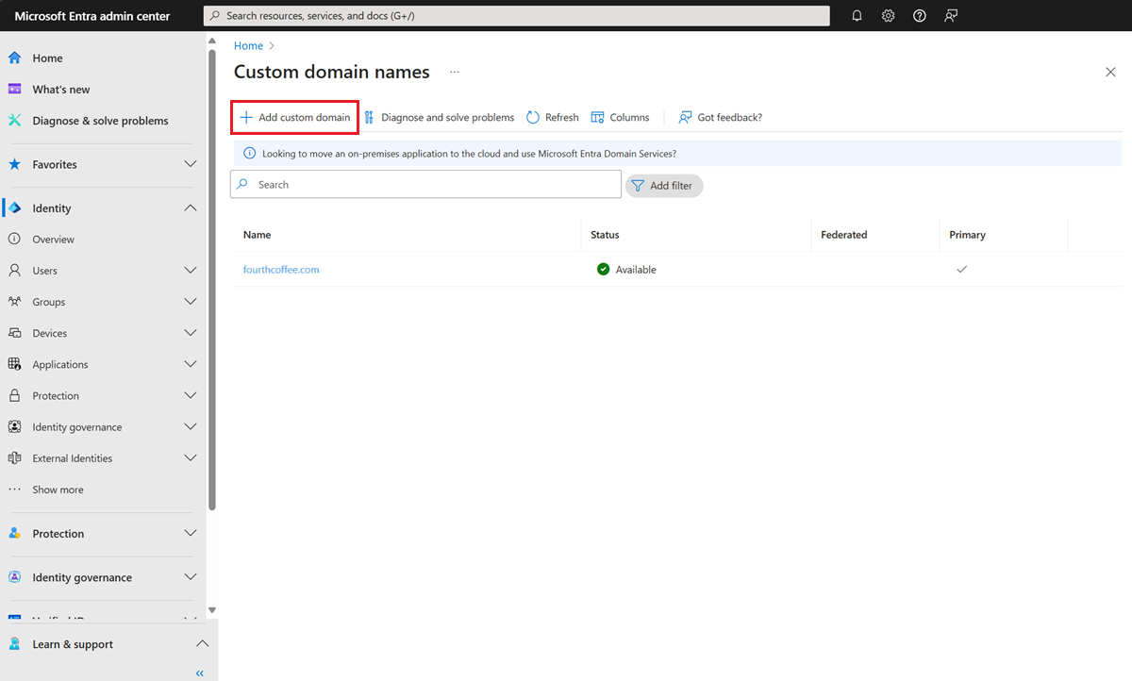This screenshot has height=681, width=1132.
Task: Open the ellipsis menu next to page title
Action: click(x=454, y=71)
